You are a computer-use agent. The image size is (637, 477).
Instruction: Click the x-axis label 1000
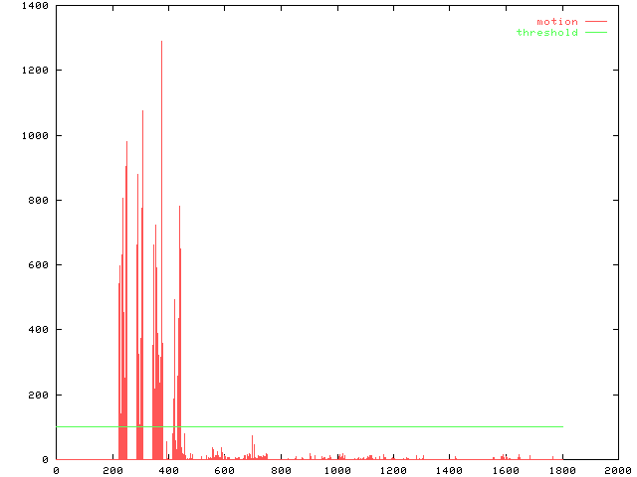point(337,470)
